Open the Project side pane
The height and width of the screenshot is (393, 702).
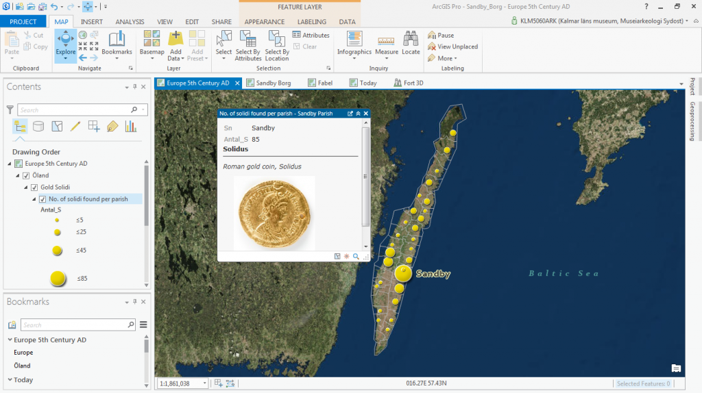(692, 86)
